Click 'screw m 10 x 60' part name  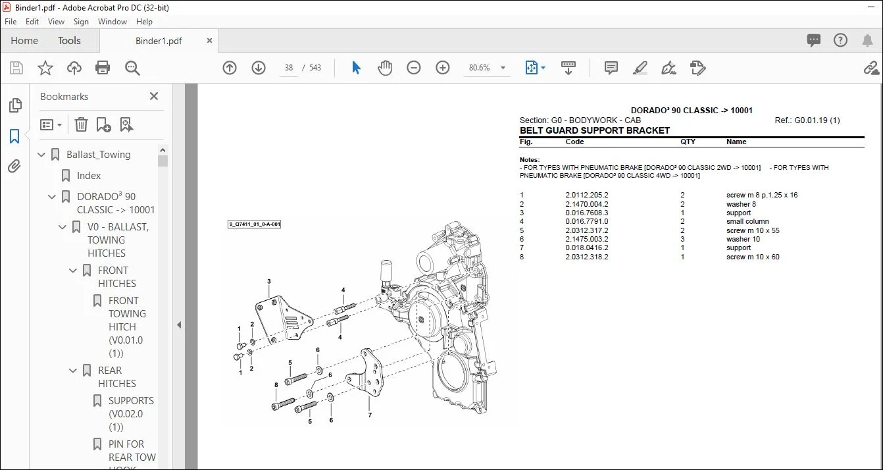[753, 257]
